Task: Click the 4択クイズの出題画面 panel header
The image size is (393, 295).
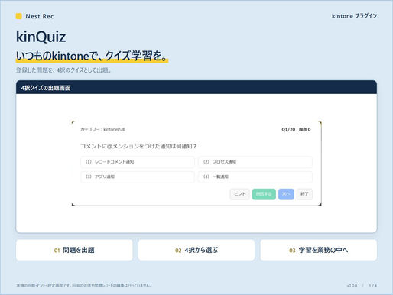Action: [196, 87]
